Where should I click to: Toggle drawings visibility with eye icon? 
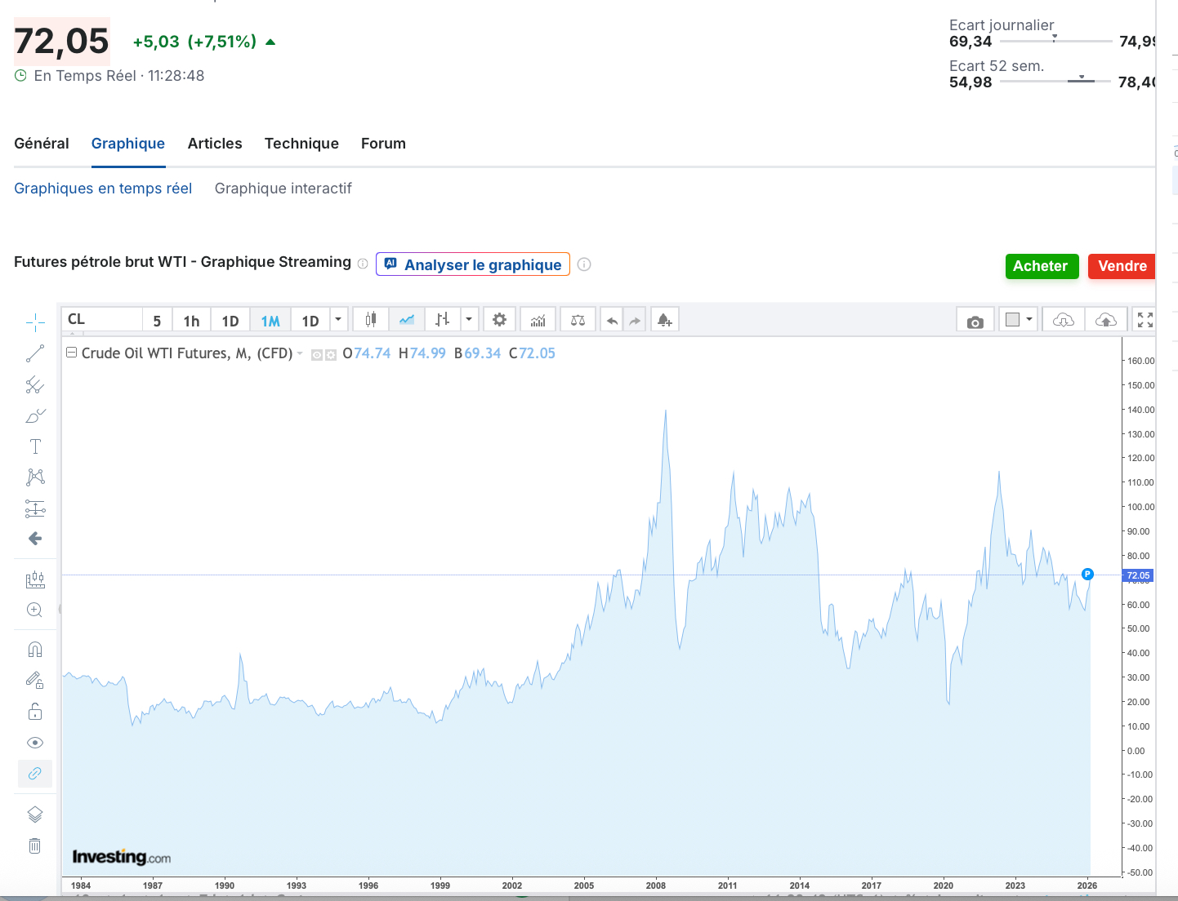[x=35, y=743]
